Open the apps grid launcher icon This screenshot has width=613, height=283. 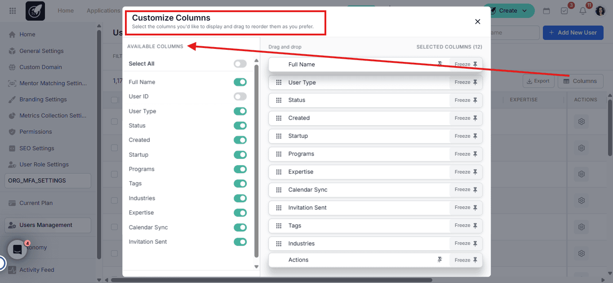13,11
